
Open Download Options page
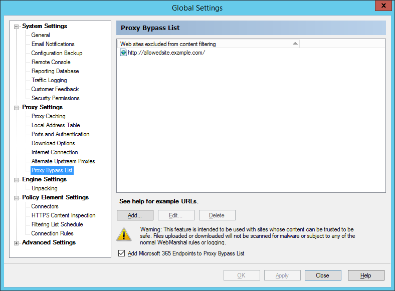click(53, 143)
